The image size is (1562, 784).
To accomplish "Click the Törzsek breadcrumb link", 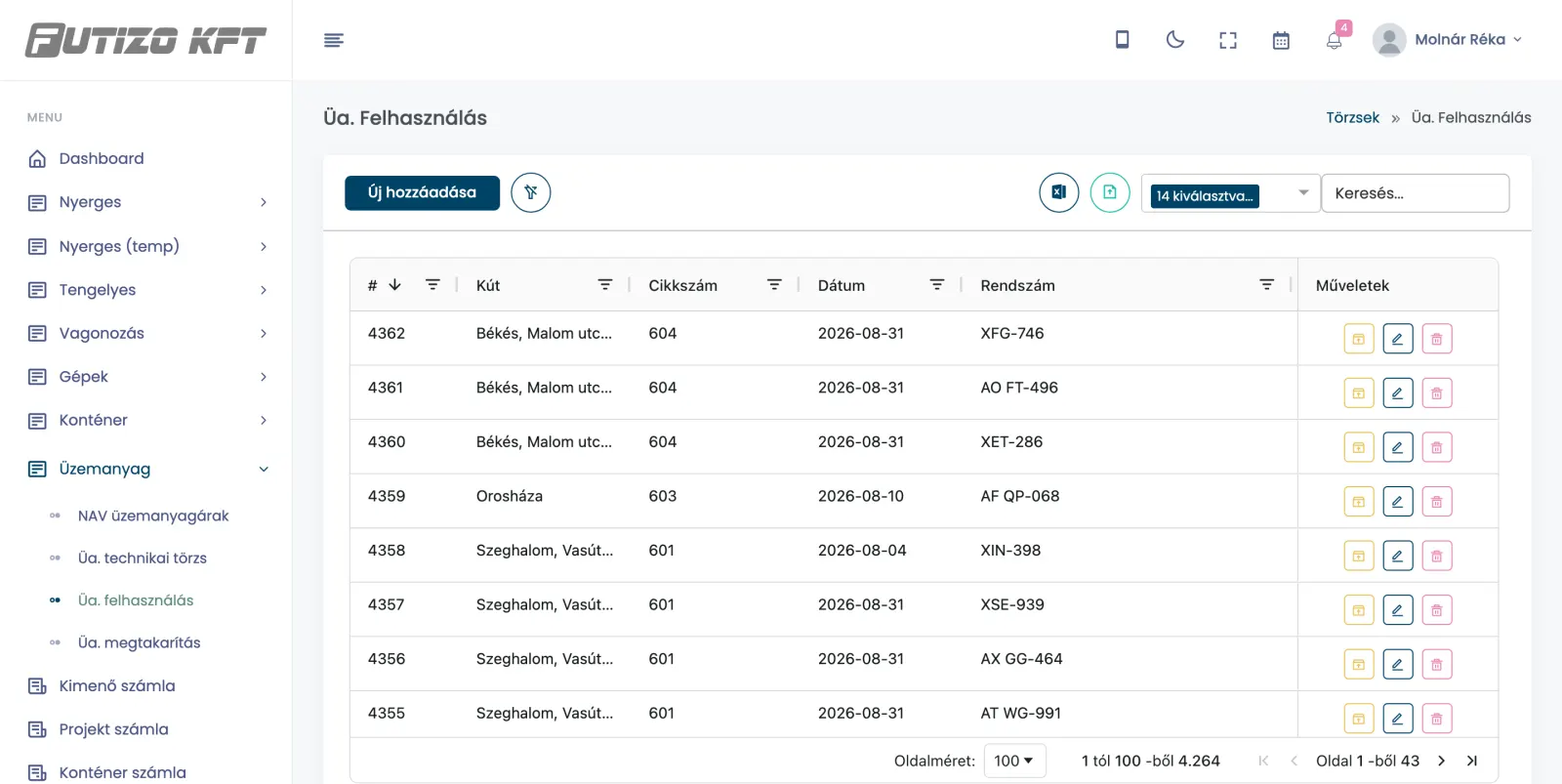I will tap(1352, 117).
